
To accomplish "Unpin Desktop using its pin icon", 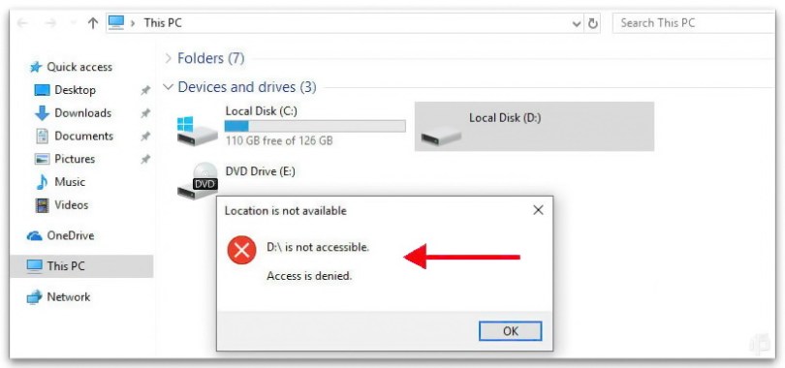I will tap(145, 90).
